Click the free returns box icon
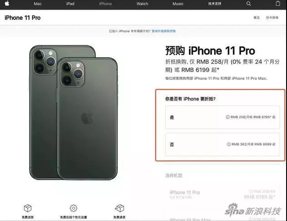Image resolution: width=287 pixels, height=221 pixels. (119, 208)
